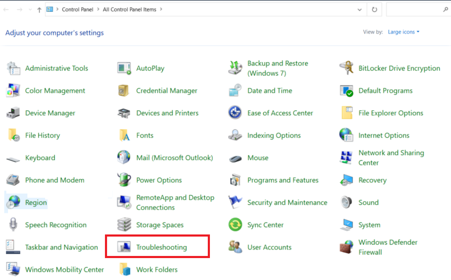Open Network and Sharing Center

[x=391, y=158]
